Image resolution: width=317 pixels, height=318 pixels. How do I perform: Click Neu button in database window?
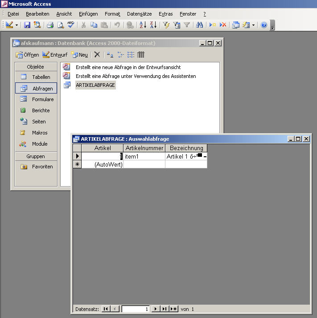pyautogui.click(x=80, y=54)
